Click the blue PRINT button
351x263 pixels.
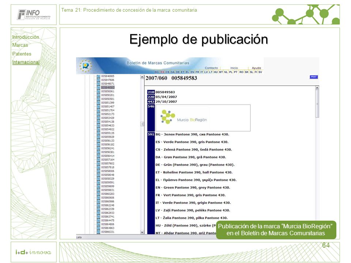click(314, 77)
